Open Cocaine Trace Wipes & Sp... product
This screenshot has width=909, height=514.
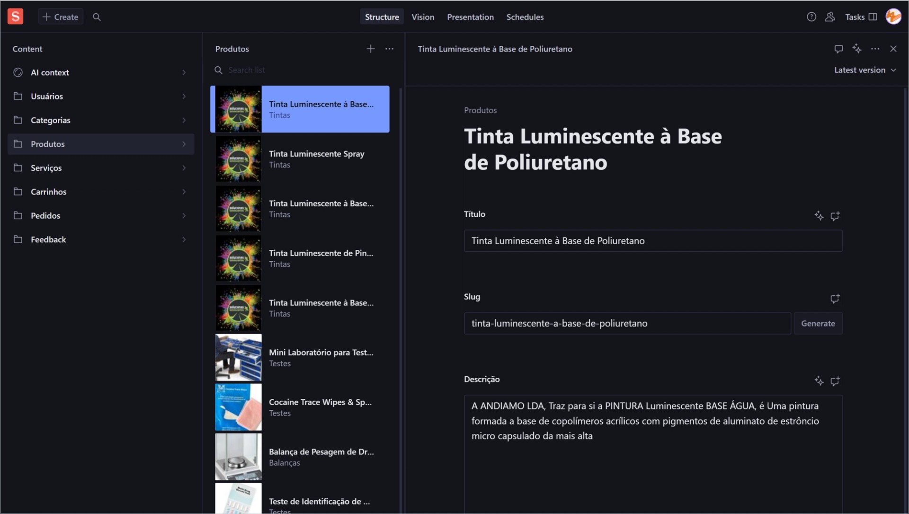300,408
